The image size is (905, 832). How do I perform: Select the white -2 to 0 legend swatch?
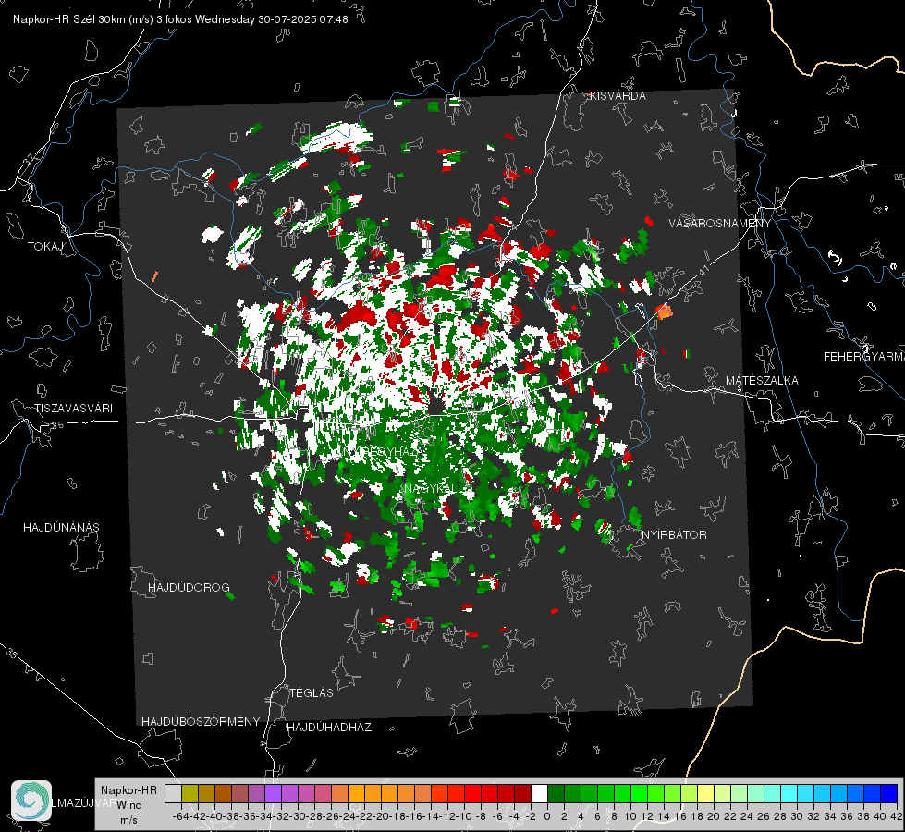539,793
